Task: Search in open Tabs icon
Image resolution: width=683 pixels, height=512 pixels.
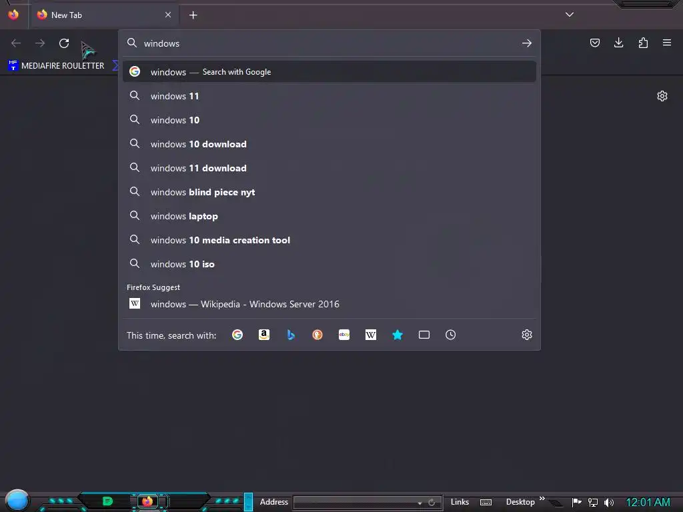Action: [x=424, y=335]
